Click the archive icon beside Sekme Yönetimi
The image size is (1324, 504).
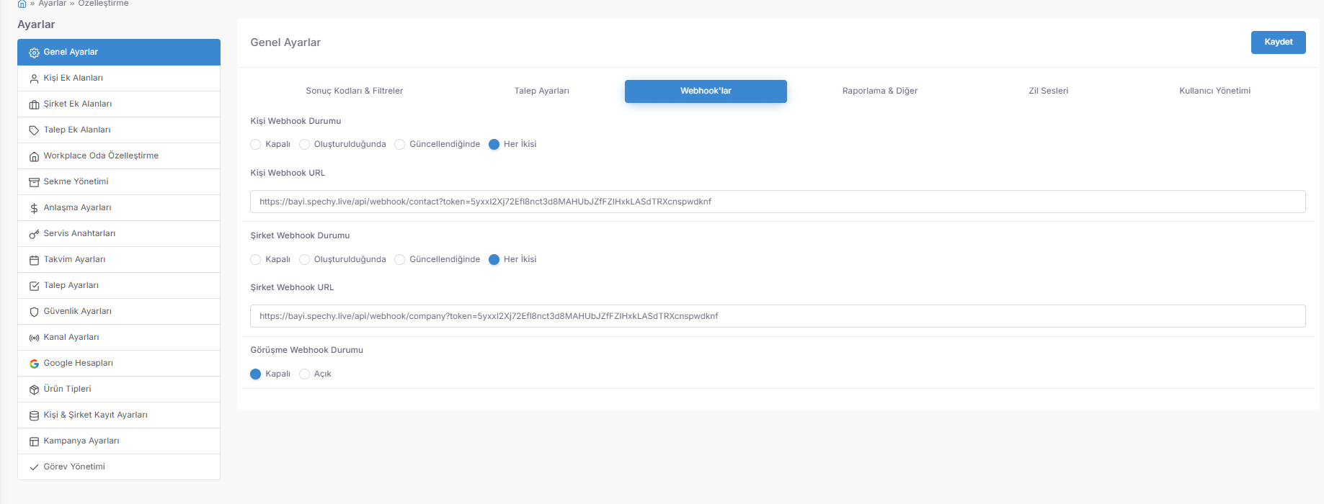tap(34, 182)
